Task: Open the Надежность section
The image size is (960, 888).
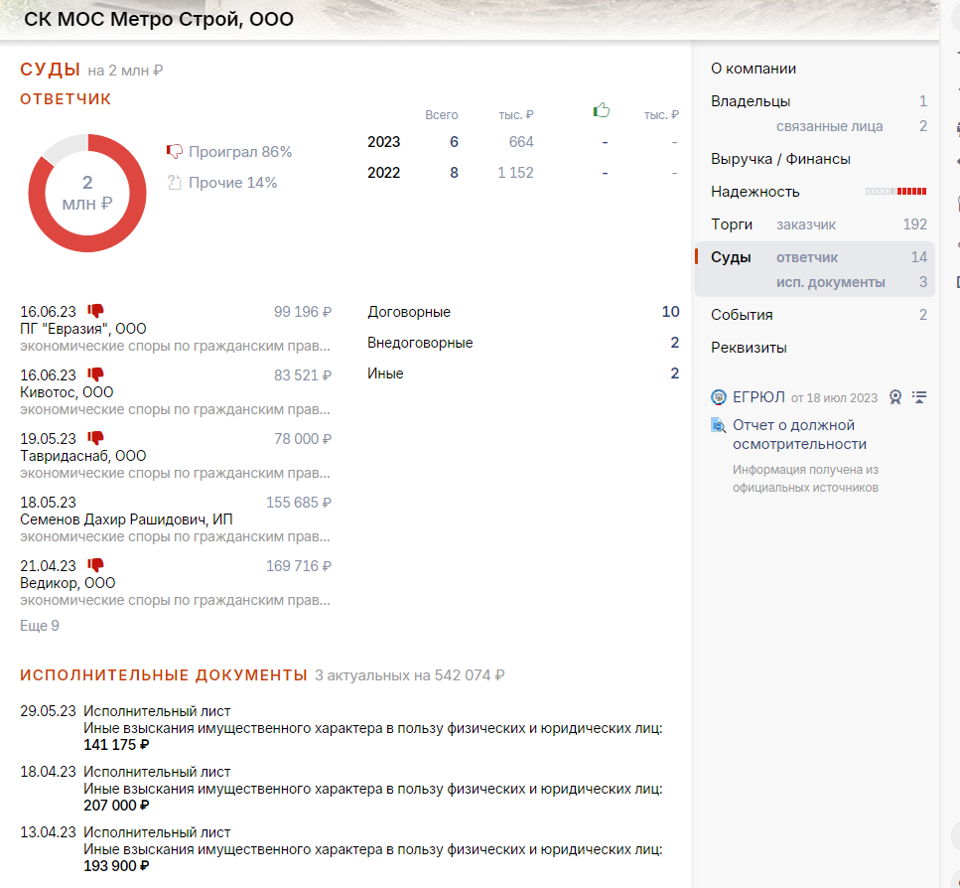Action: (754, 192)
